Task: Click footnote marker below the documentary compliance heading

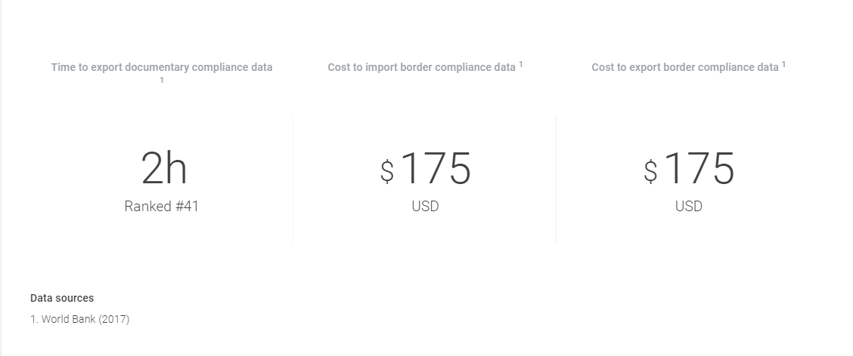Action: 162,81
